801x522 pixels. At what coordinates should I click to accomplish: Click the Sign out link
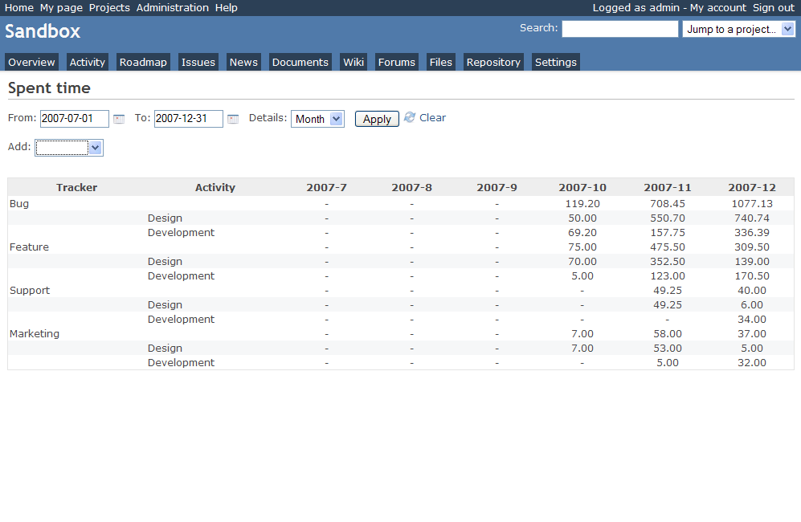pyautogui.click(x=774, y=8)
